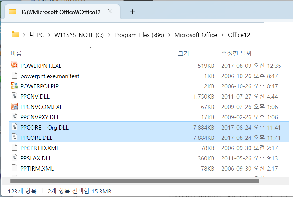Click the 2개 항목 선택함 15.3MB status text
Screen dimensions: 293x197
(x=79, y=191)
